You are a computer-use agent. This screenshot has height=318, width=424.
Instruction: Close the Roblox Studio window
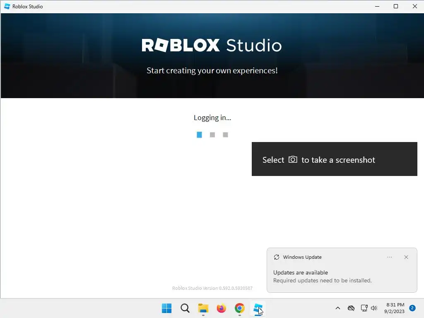click(x=415, y=6)
